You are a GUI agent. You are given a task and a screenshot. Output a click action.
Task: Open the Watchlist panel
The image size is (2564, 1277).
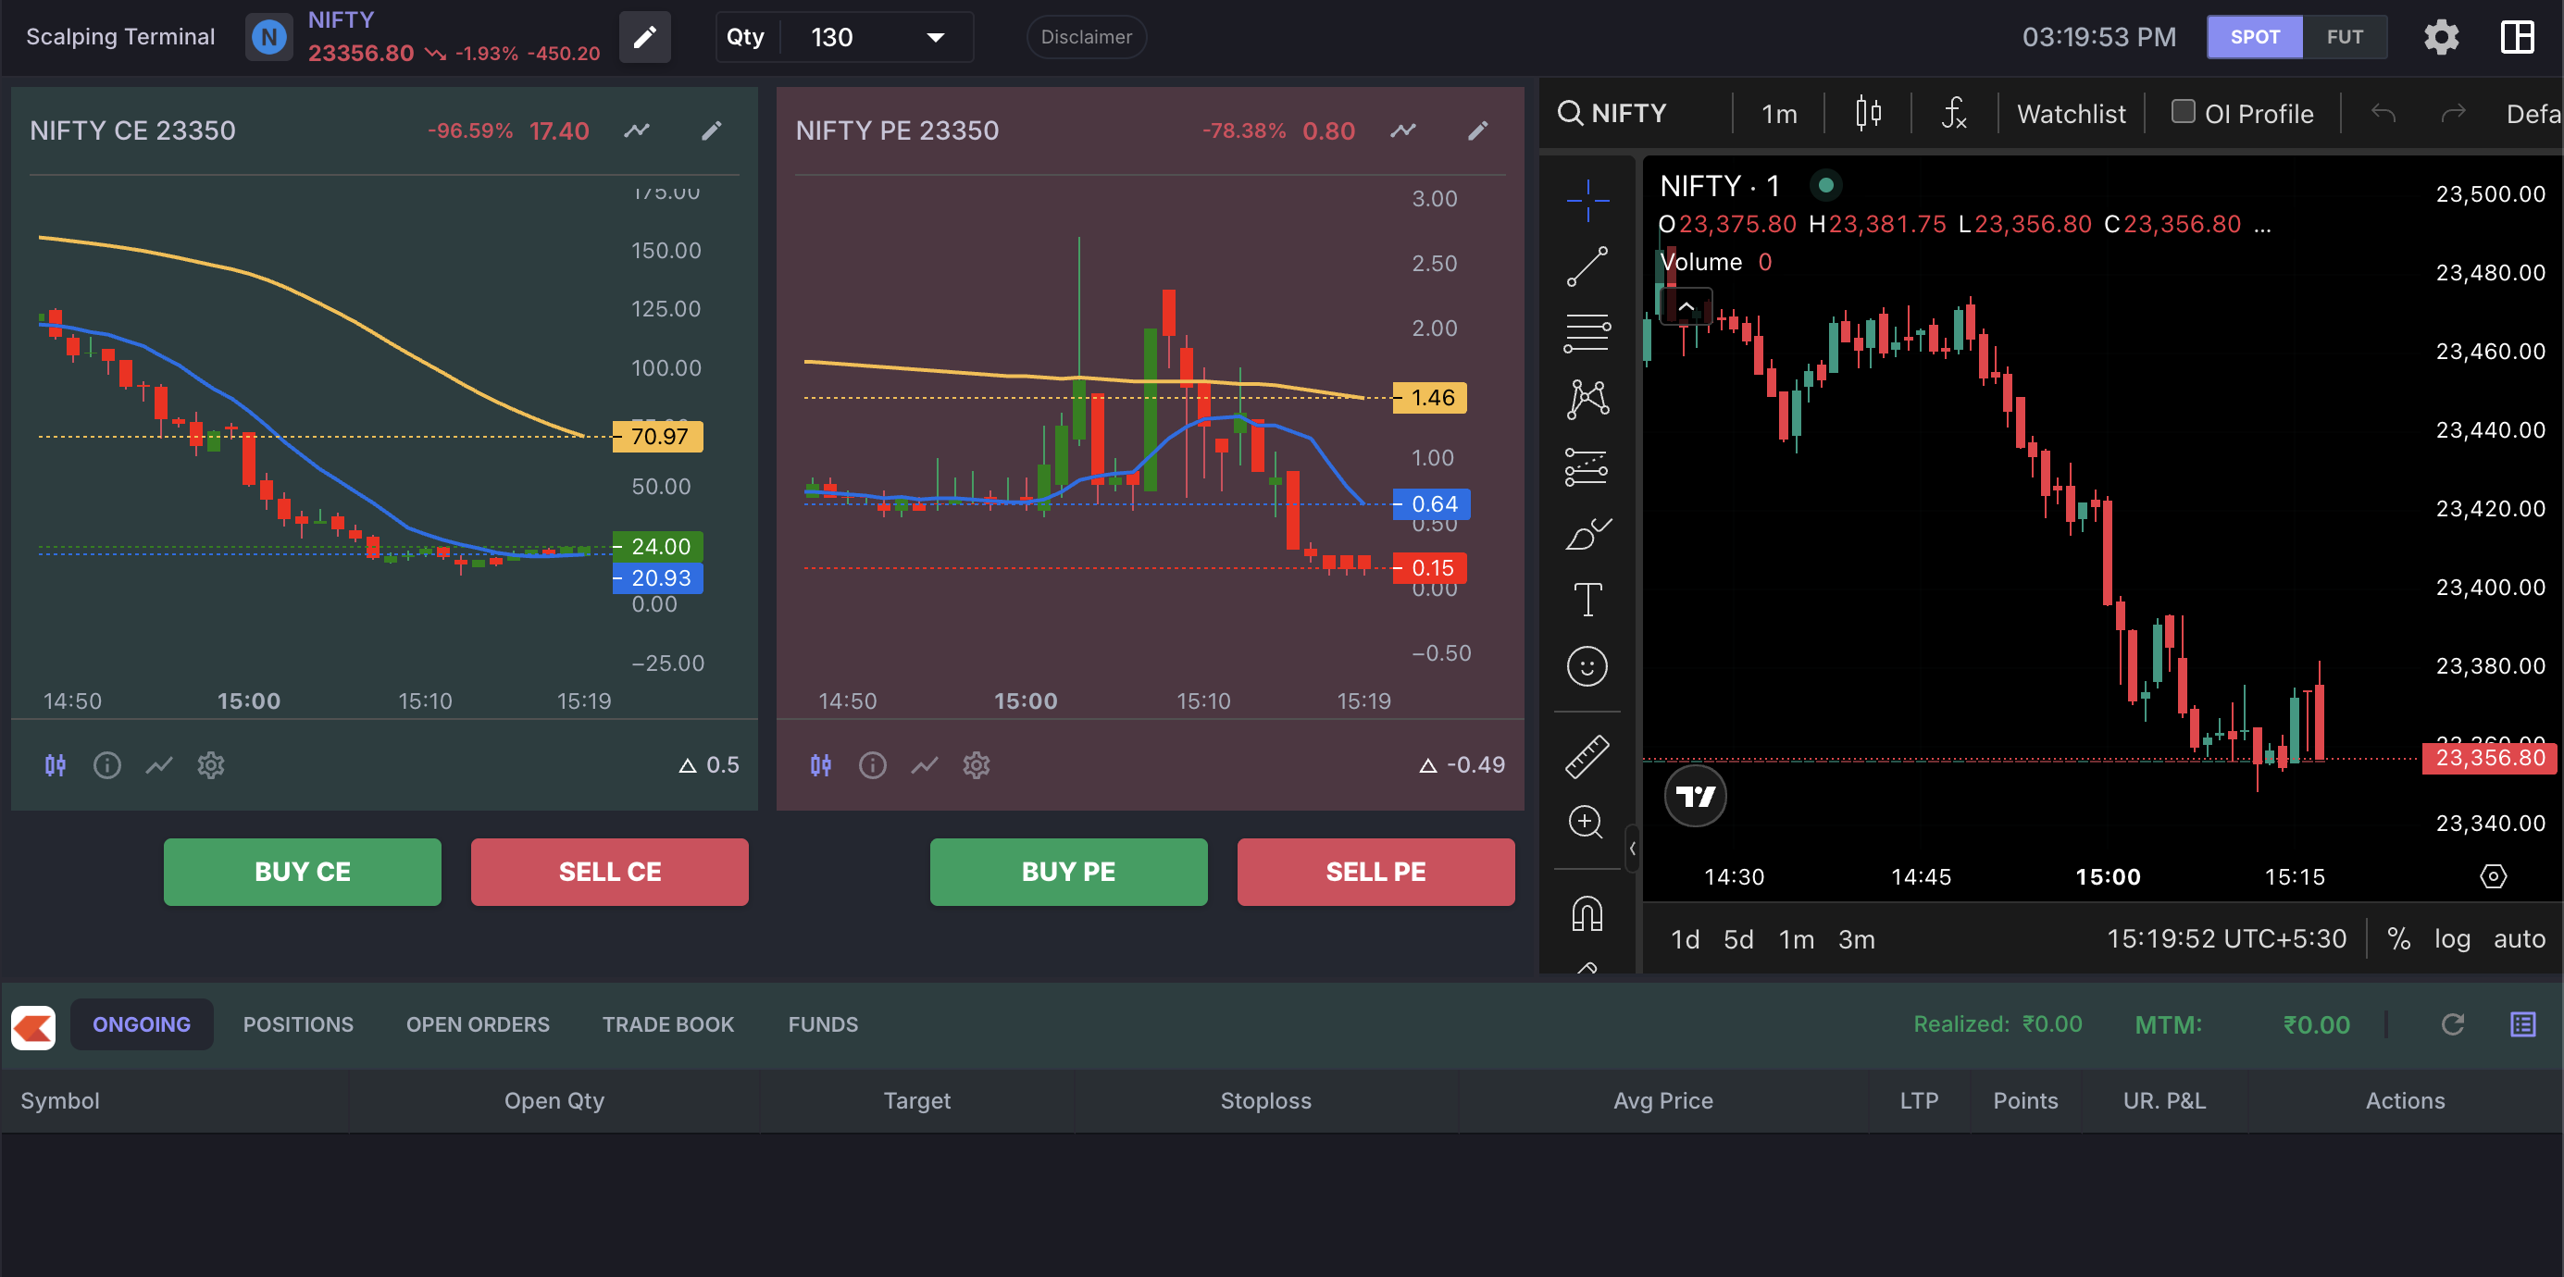click(2071, 114)
